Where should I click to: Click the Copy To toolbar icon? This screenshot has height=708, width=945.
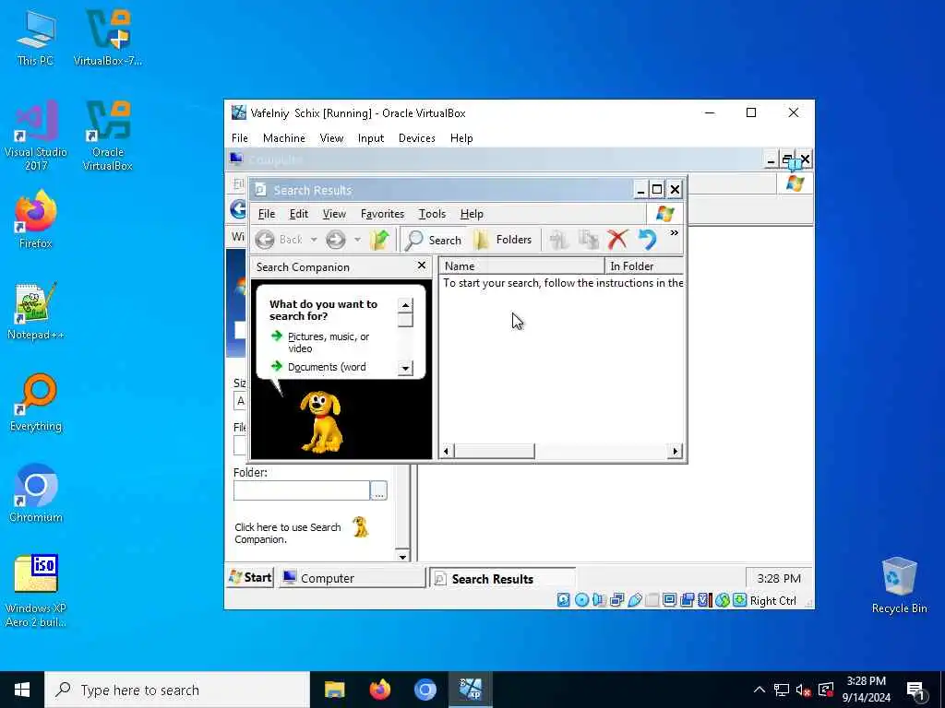[588, 240]
